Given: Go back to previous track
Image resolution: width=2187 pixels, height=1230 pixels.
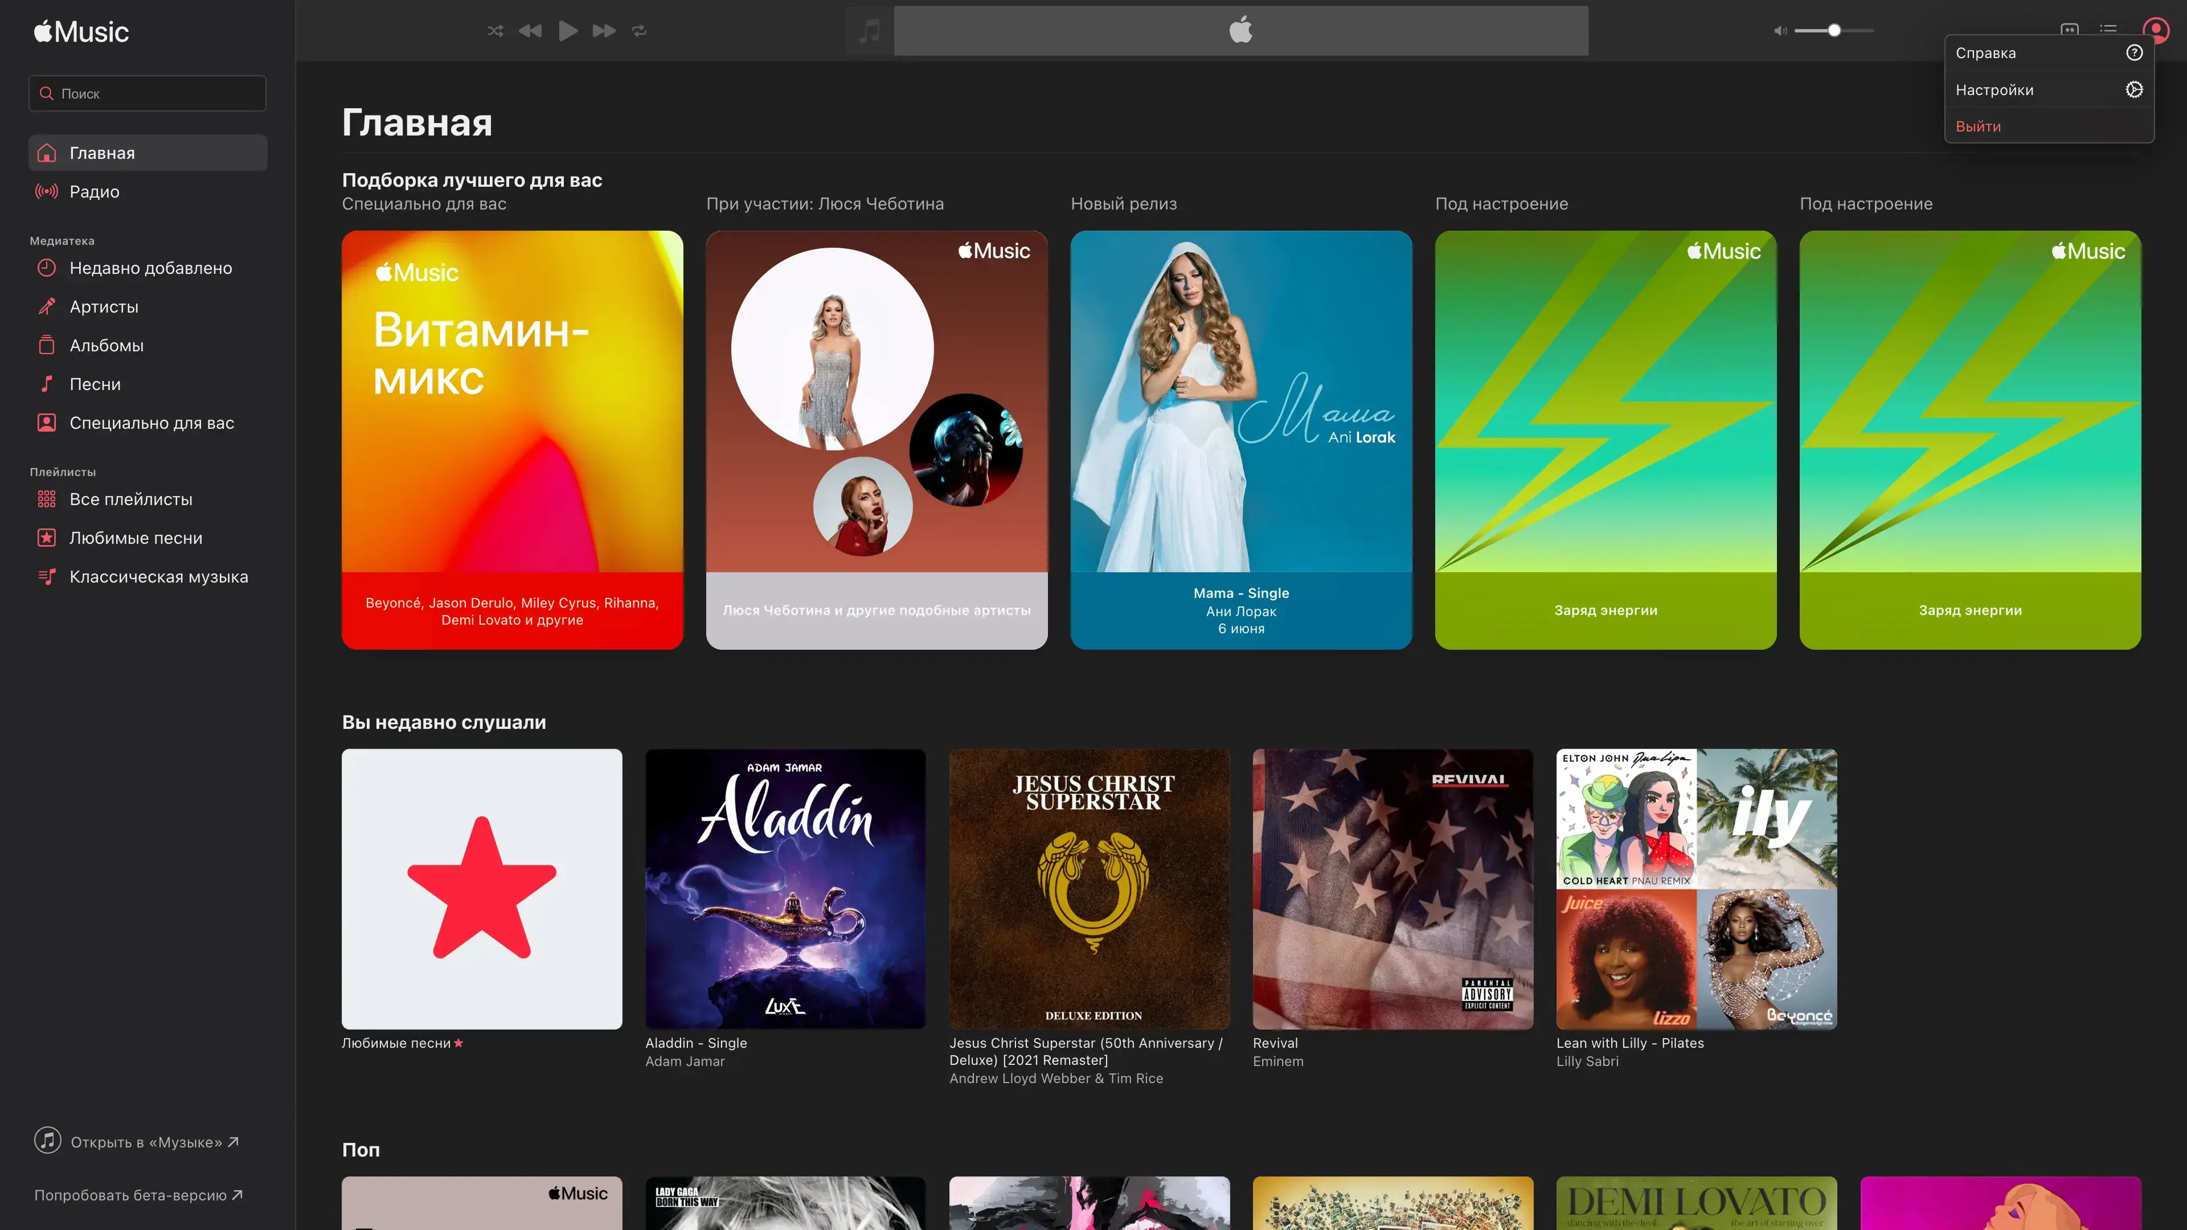Looking at the screenshot, I should click(x=531, y=31).
